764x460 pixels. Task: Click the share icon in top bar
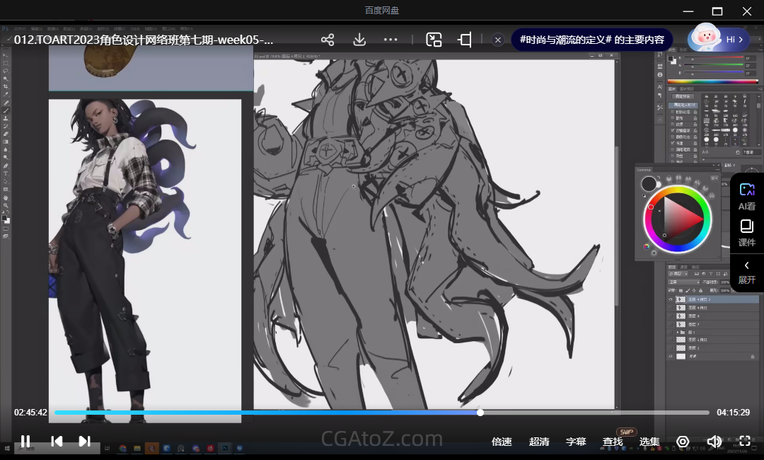click(327, 40)
